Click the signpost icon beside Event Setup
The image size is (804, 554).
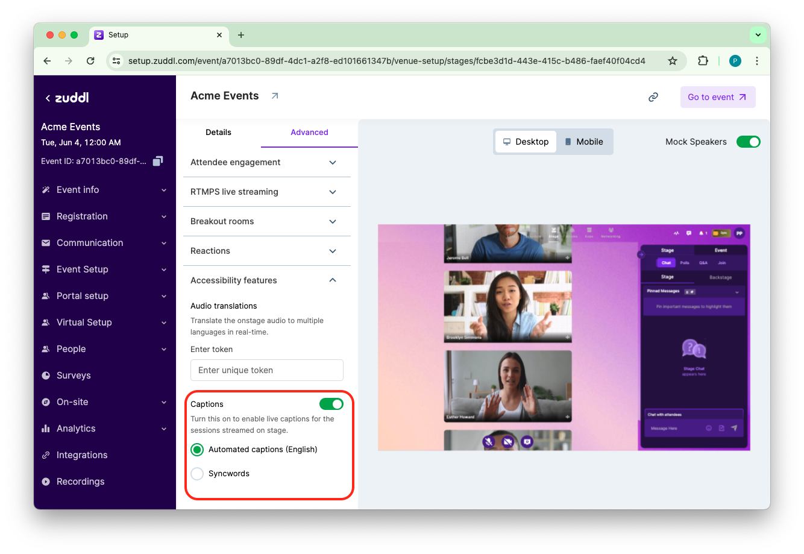tap(46, 269)
